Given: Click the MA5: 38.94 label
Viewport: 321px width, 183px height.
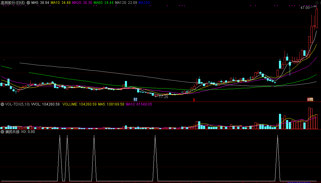Looking at the screenshot, I should [40, 3].
